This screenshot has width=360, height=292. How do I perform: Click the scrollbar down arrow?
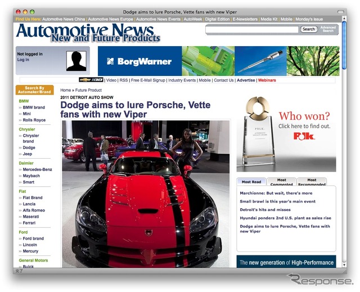(x=344, y=264)
